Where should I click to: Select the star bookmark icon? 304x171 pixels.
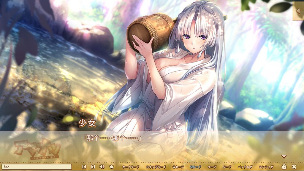point(111,167)
